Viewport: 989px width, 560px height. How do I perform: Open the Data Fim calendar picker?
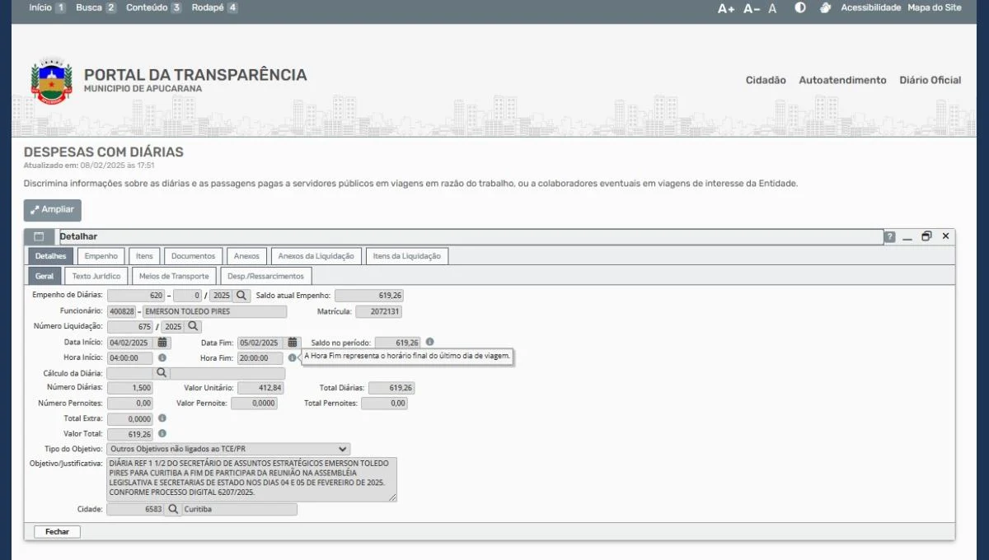(x=293, y=343)
